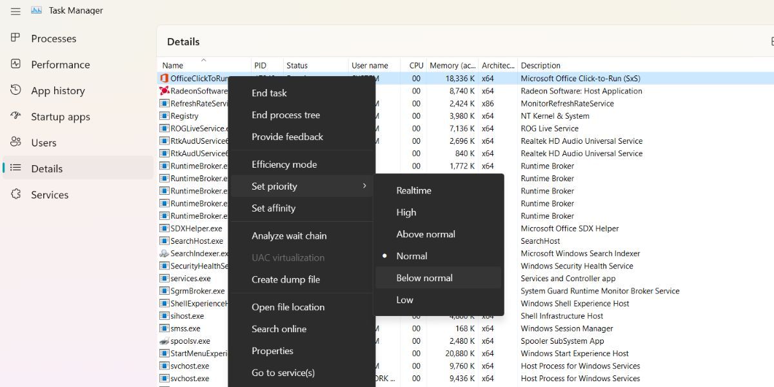
Task: Open the Details page icon
Action: [16, 168]
